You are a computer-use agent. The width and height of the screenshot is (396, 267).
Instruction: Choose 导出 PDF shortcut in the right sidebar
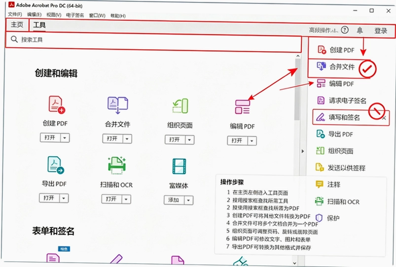tap(335, 134)
